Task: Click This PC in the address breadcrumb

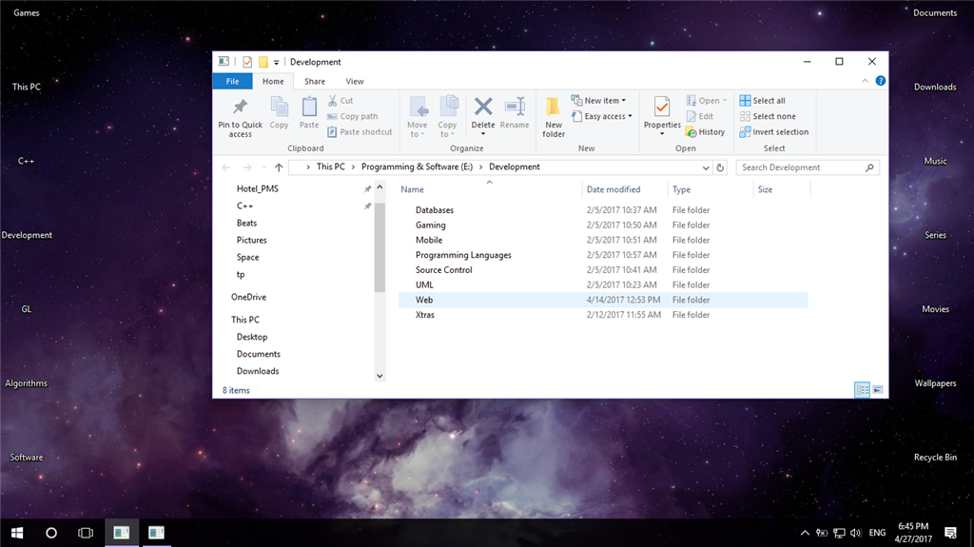Action: tap(330, 166)
